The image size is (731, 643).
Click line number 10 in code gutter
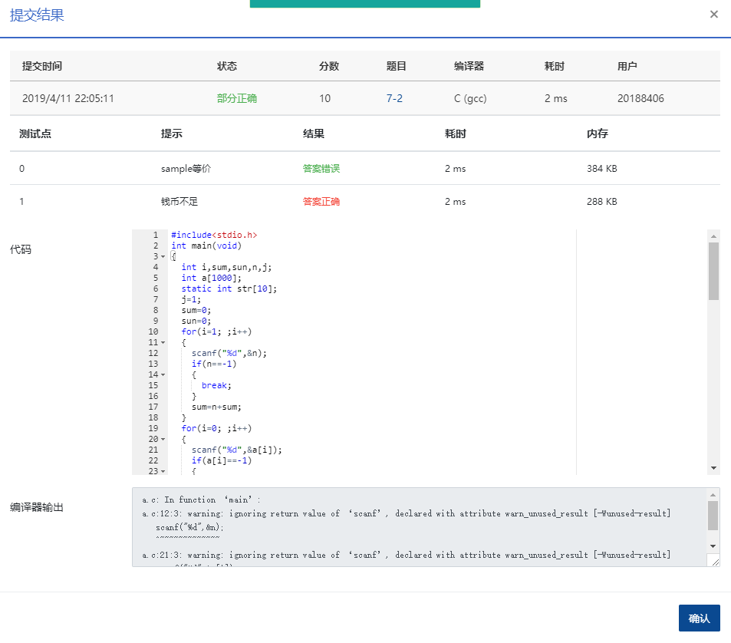(x=153, y=331)
